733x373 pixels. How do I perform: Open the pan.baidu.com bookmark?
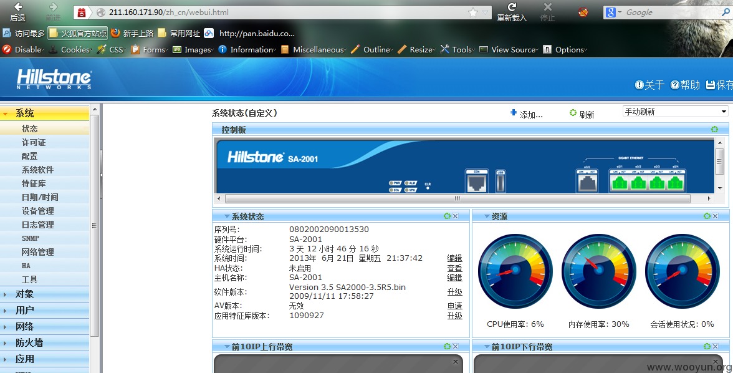pos(249,33)
